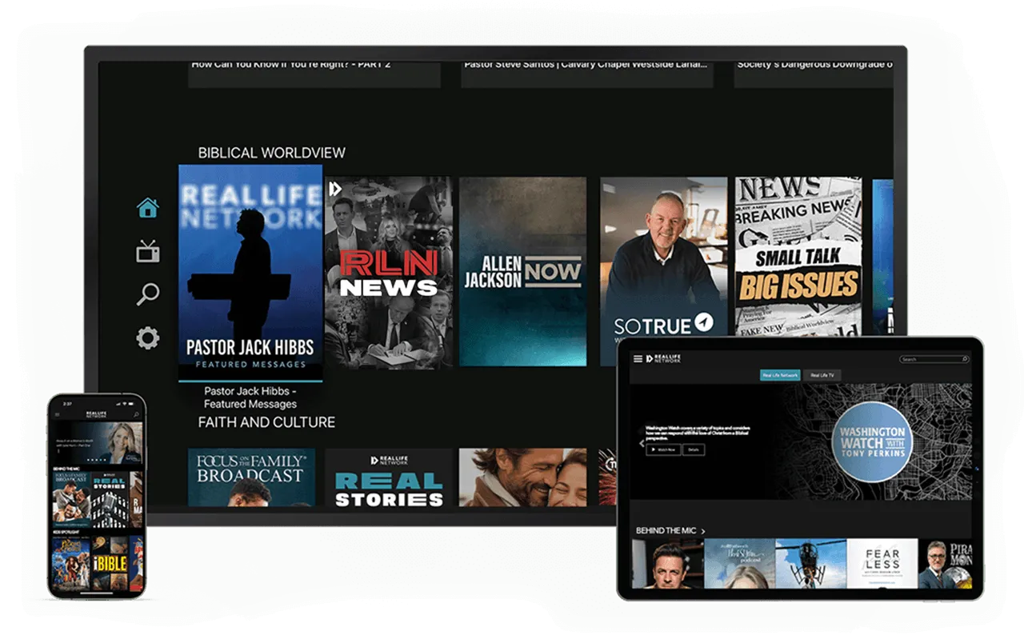1024x643 pixels.
Task: Select the Pastor Jack Hibbs Featured Messages poster
Action: (x=250, y=273)
